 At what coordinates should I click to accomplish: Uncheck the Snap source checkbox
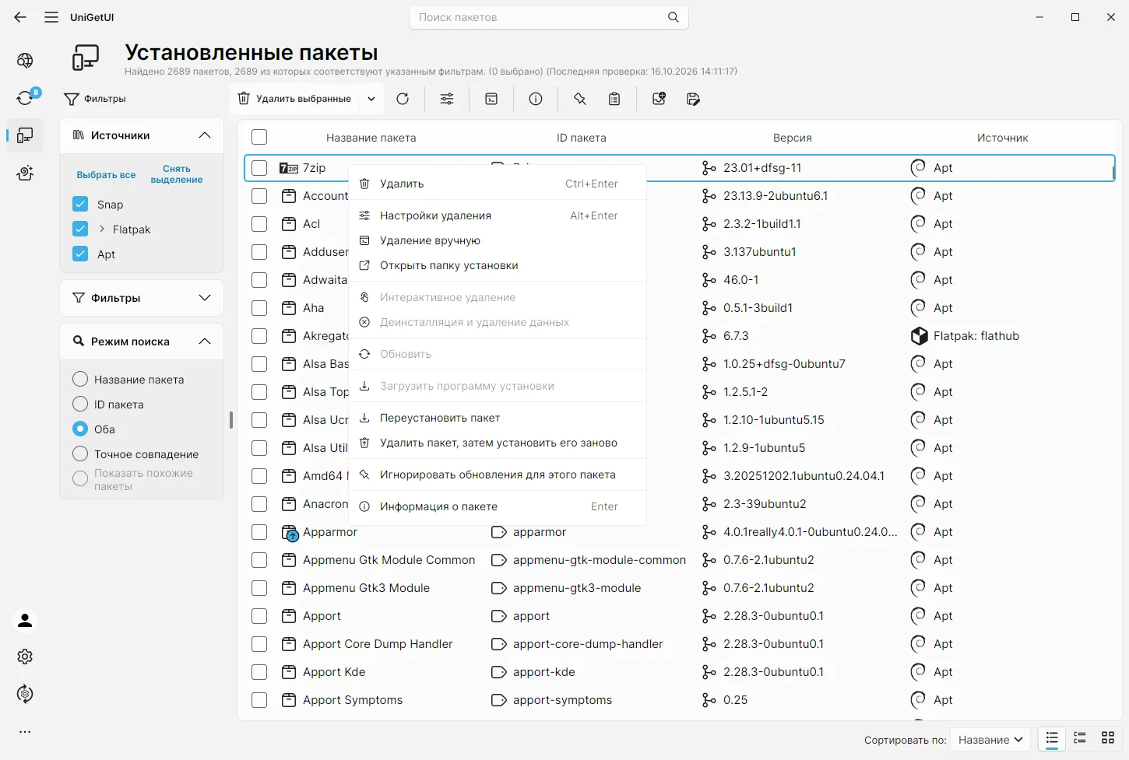click(80, 204)
